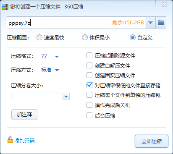Toggle 后台压缩 checkbox
The width and height of the screenshot is (173, 154).
tap(89, 115)
